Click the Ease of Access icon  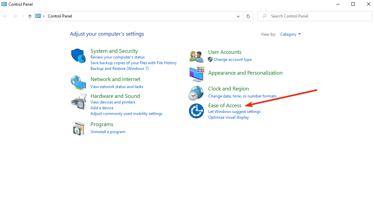(196, 111)
